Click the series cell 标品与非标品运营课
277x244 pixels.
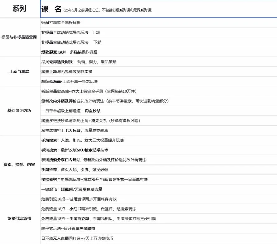coord(20,37)
